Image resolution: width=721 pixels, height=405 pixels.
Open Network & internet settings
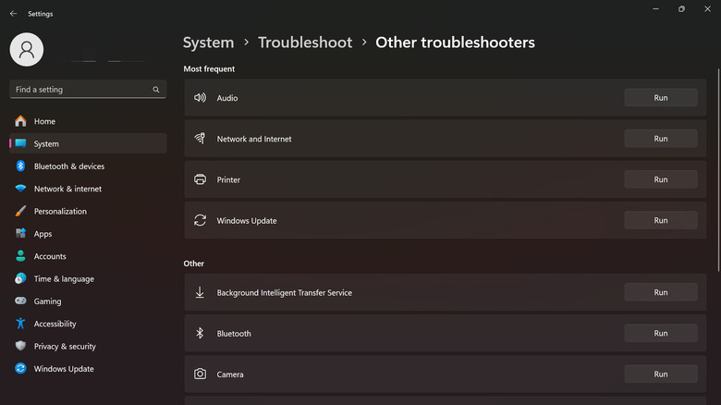(x=67, y=189)
